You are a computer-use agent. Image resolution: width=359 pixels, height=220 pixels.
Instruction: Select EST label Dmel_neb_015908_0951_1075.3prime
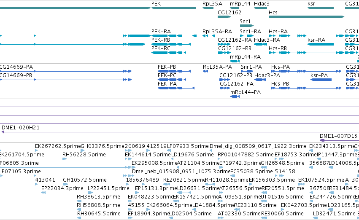[181, 172]
